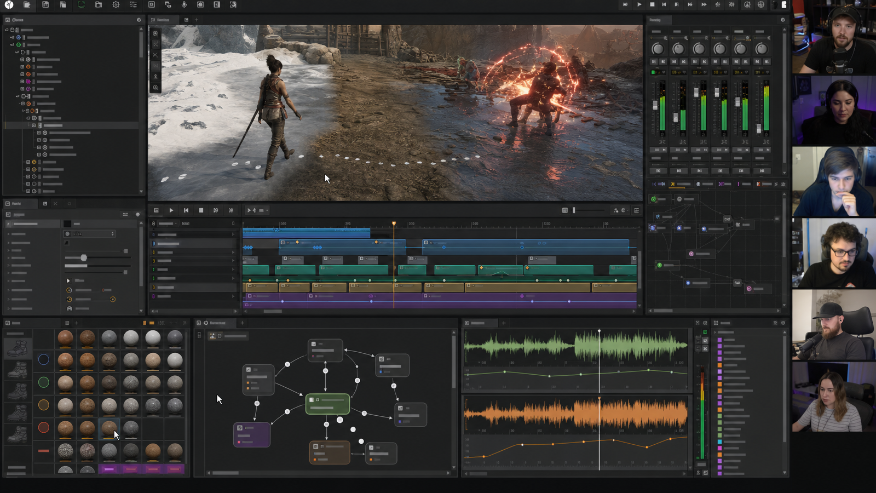The height and width of the screenshot is (493, 876).
Task: Select the purple node in node graph
Action: pos(252,434)
